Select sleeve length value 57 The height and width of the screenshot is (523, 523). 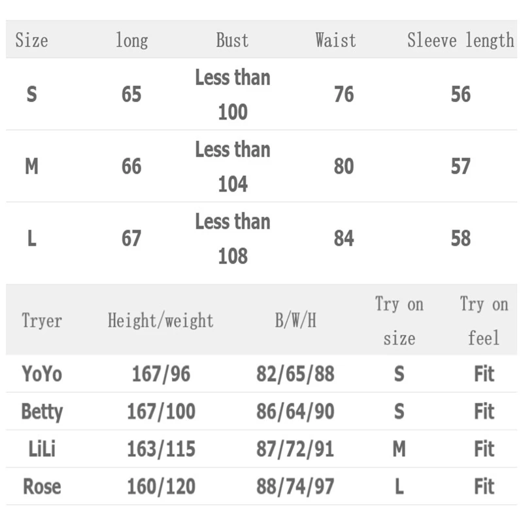pyautogui.click(x=460, y=167)
